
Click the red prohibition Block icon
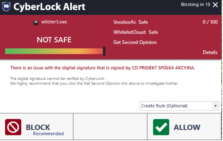pyautogui.click(x=13, y=127)
